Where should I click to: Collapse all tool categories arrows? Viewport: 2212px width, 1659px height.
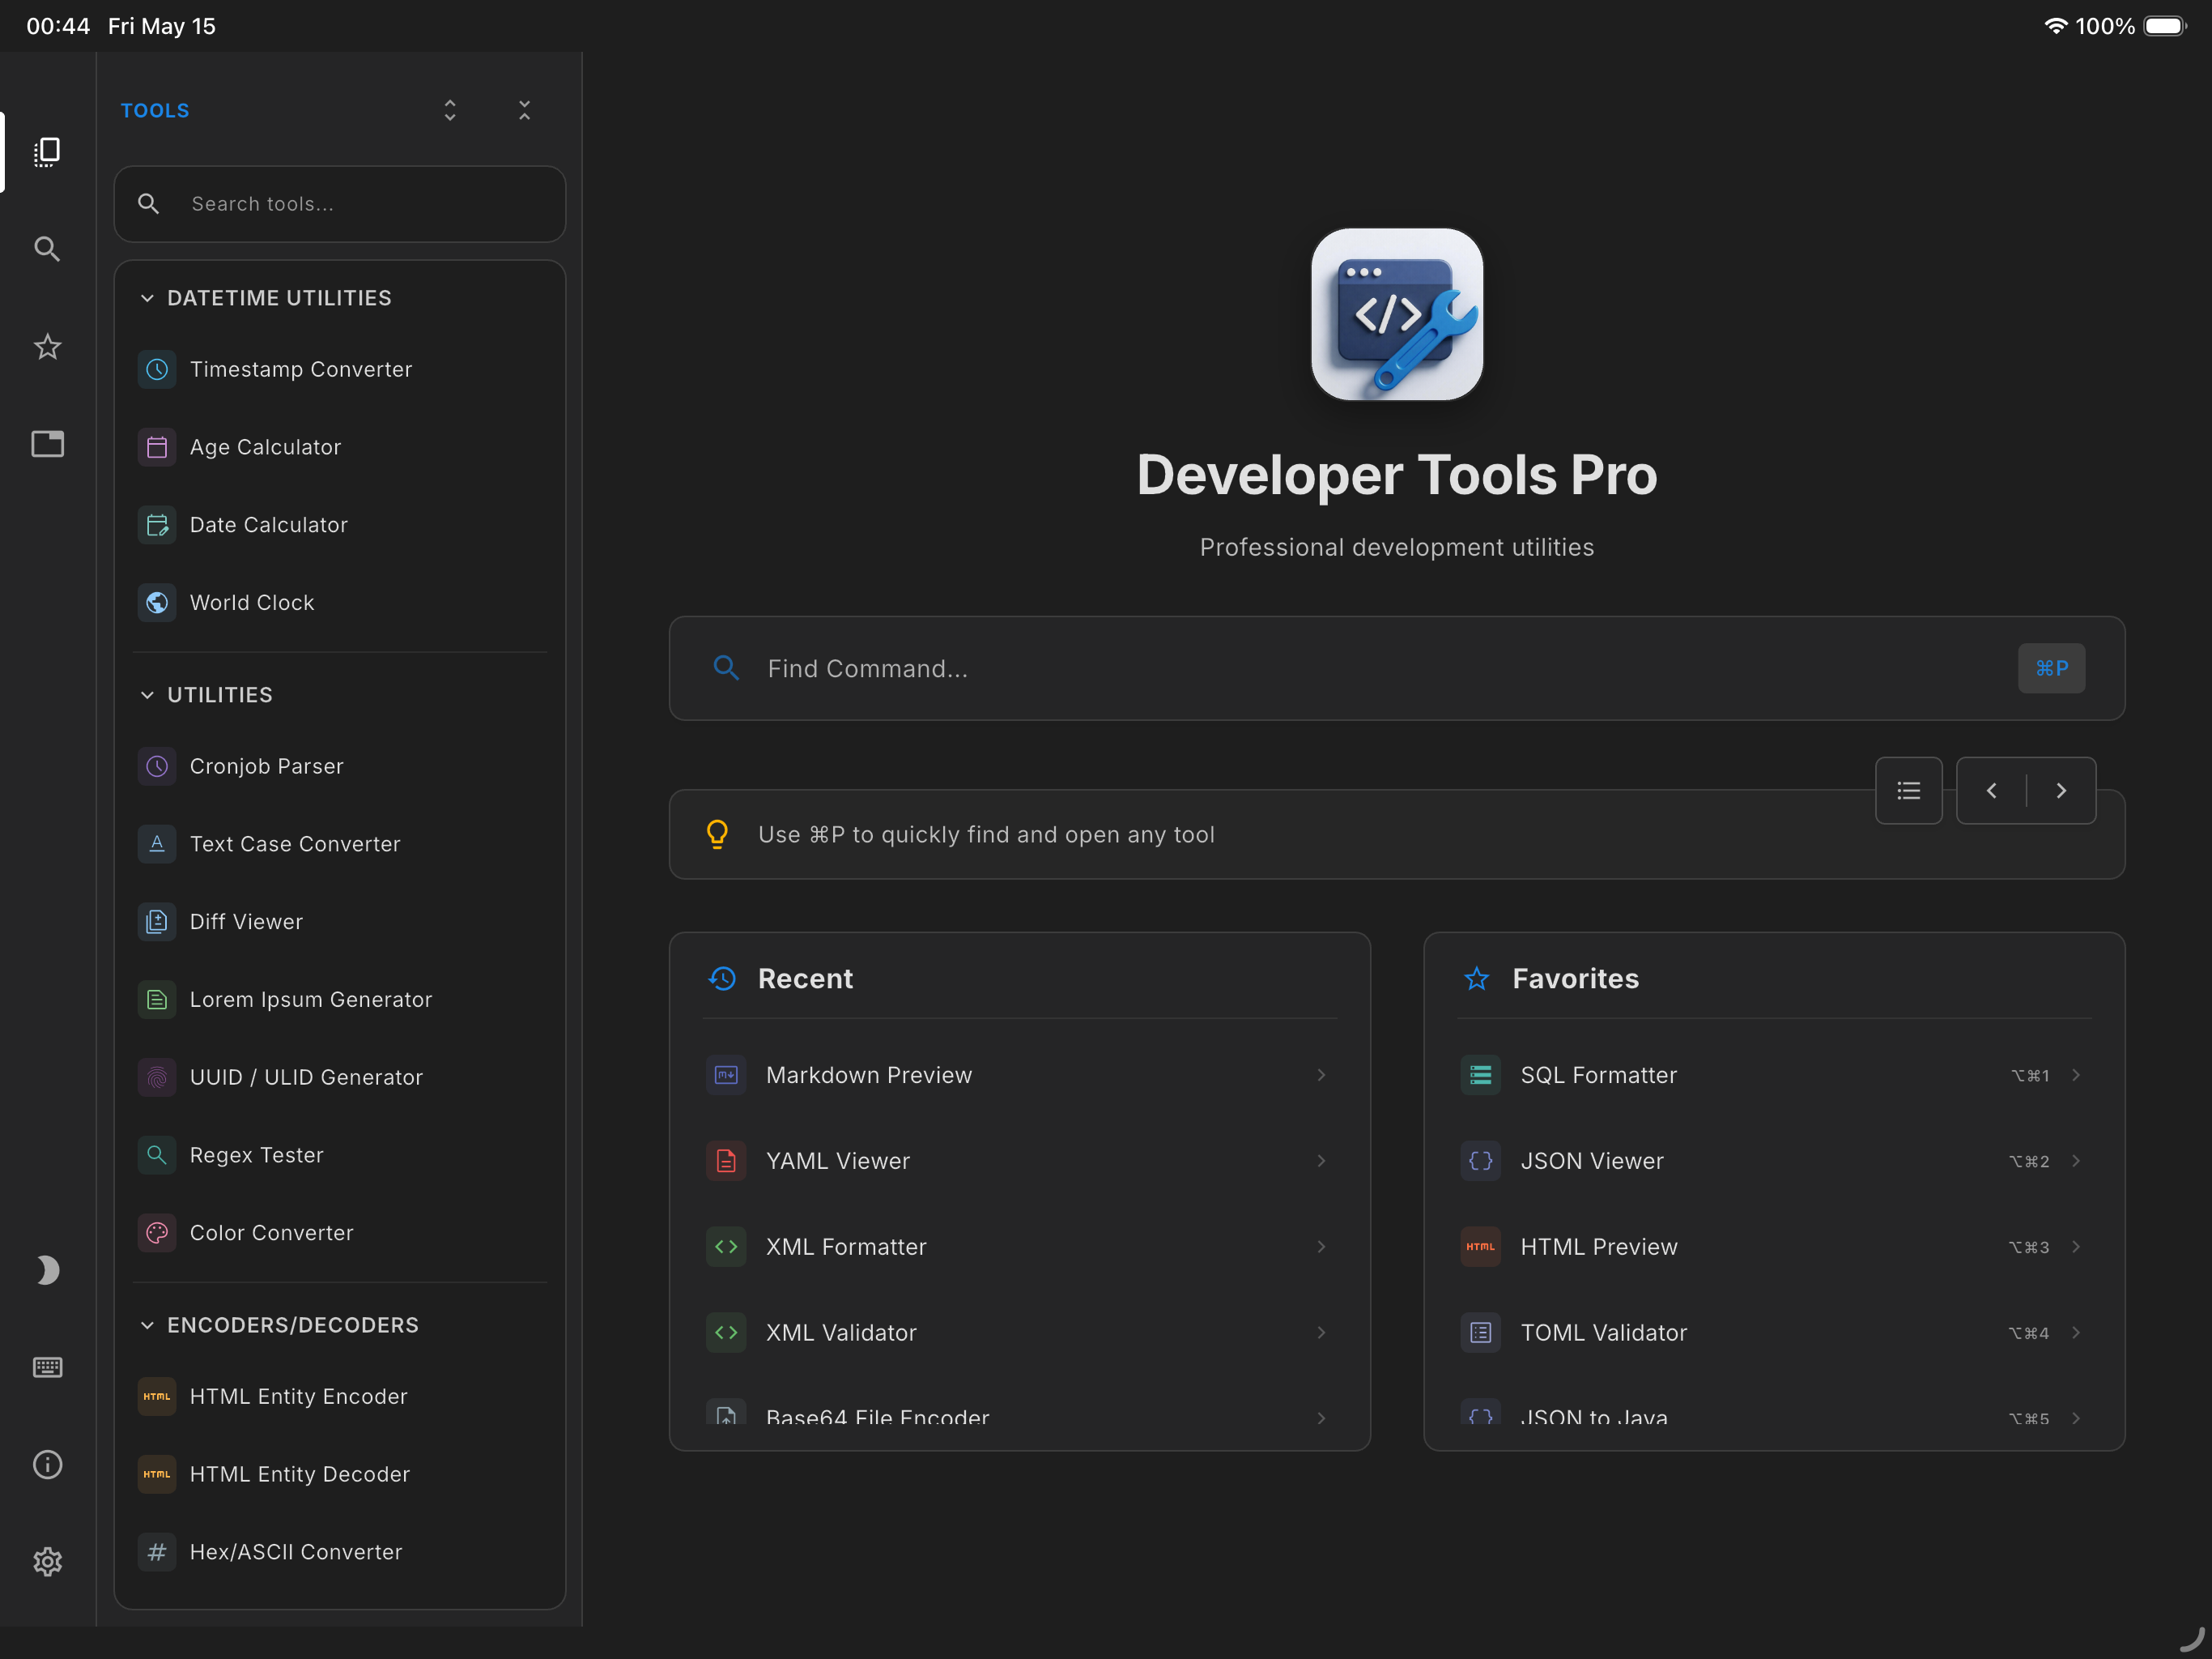click(x=524, y=110)
